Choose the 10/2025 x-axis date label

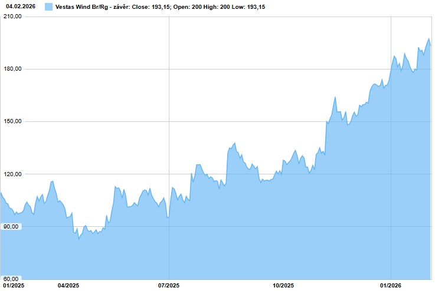(283, 286)
